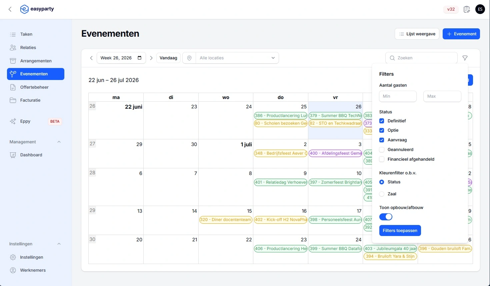Click the back arrow beside the easyparty logo
This screenshot has width=490, height=286.
coord(10,9)
